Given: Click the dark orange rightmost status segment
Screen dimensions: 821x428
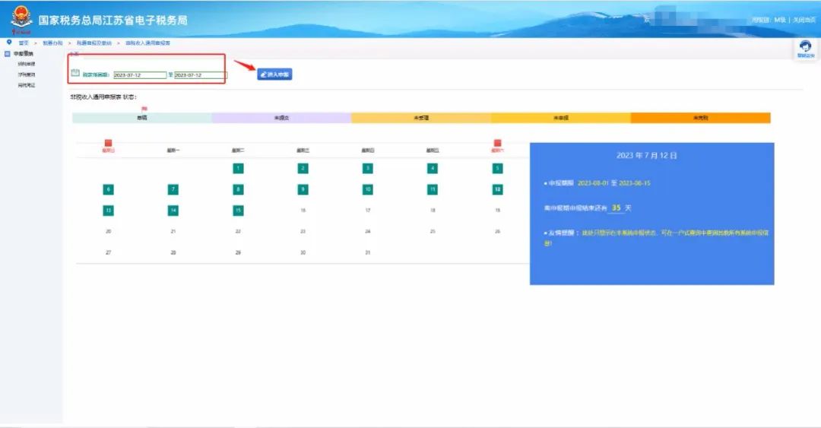Looking at the screenshot, I should pos(700,118).
